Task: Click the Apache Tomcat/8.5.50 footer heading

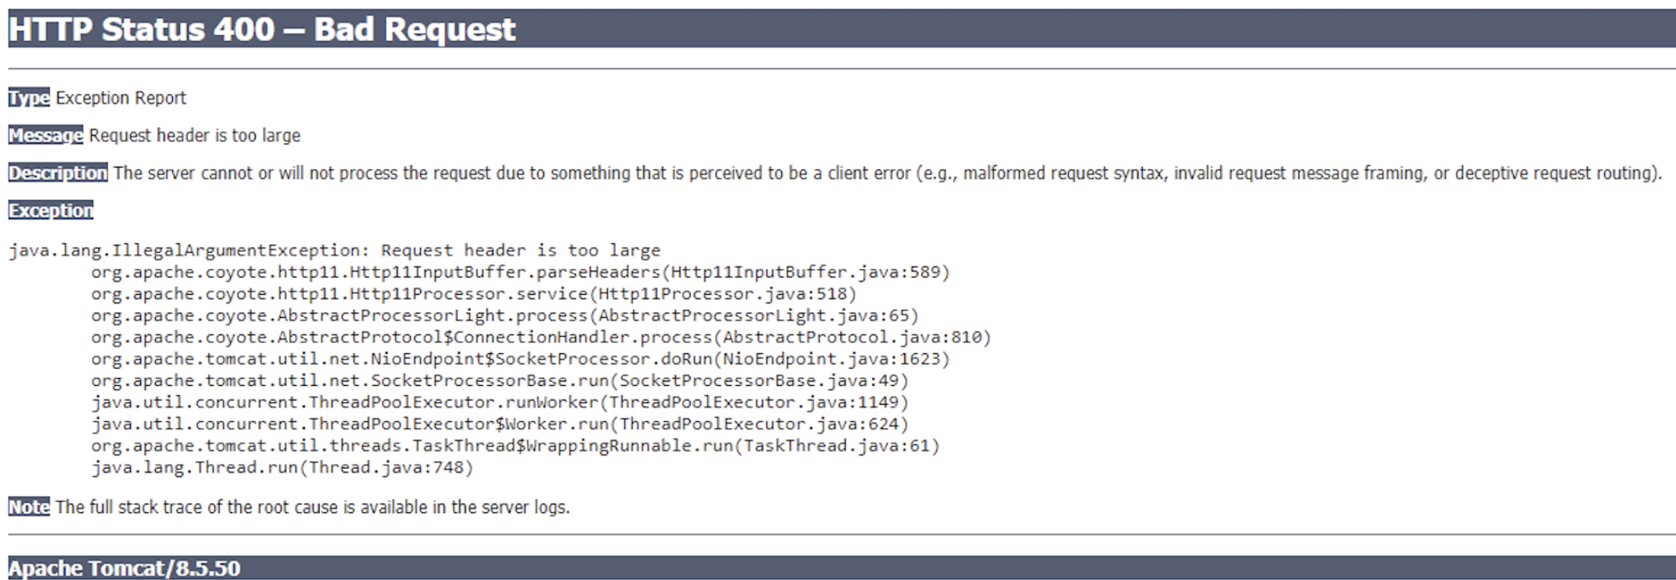Action: pyautogui.click(x=125, y=568)
